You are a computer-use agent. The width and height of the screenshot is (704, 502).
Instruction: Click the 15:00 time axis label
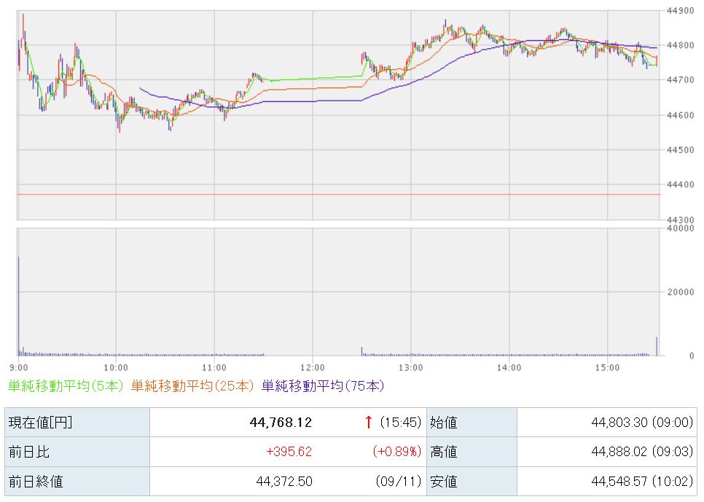pos(607,366)
